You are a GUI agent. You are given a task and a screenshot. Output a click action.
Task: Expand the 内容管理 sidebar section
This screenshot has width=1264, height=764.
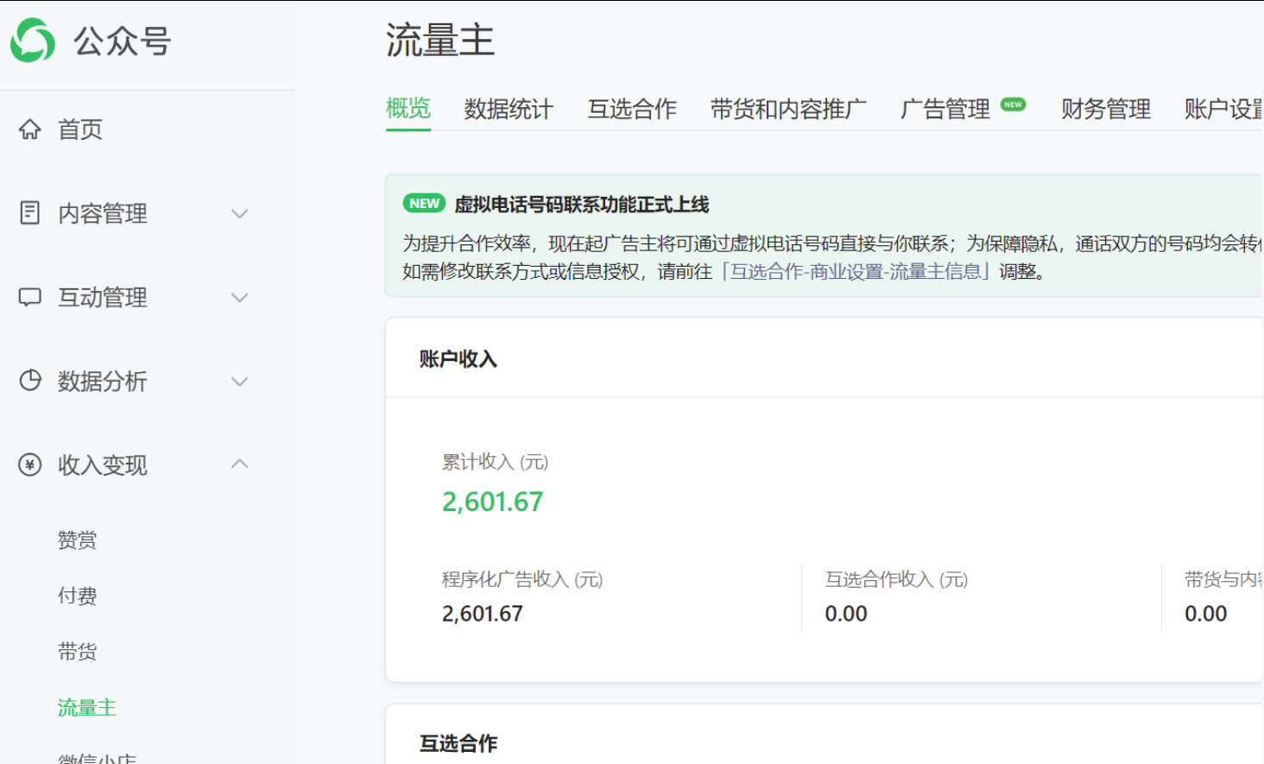tap(239, 213)
